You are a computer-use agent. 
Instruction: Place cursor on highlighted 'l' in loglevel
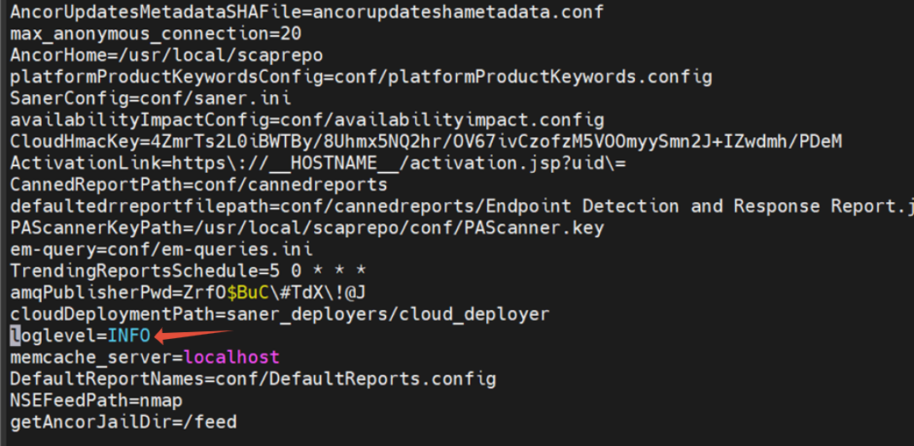coord(15,336)
